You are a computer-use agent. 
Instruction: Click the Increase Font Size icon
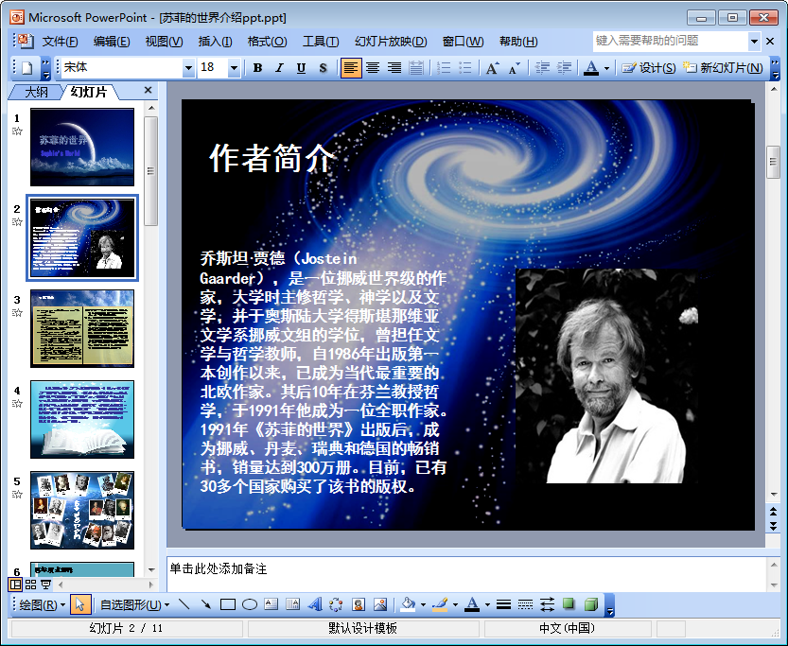492,68
